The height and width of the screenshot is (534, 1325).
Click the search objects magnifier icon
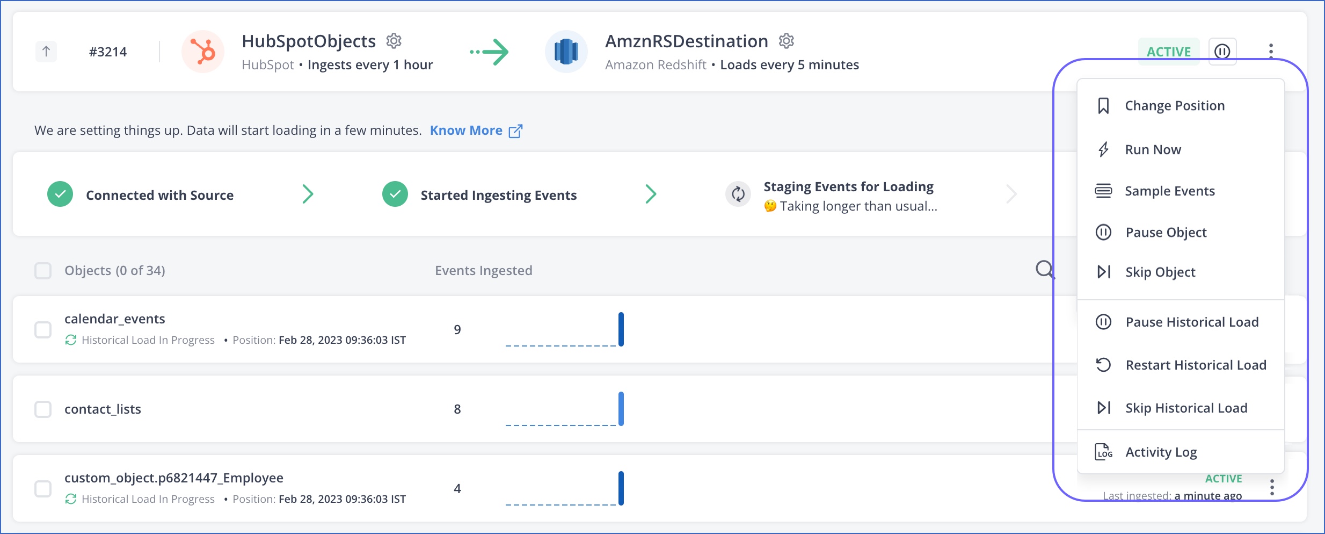[1045, 270]
